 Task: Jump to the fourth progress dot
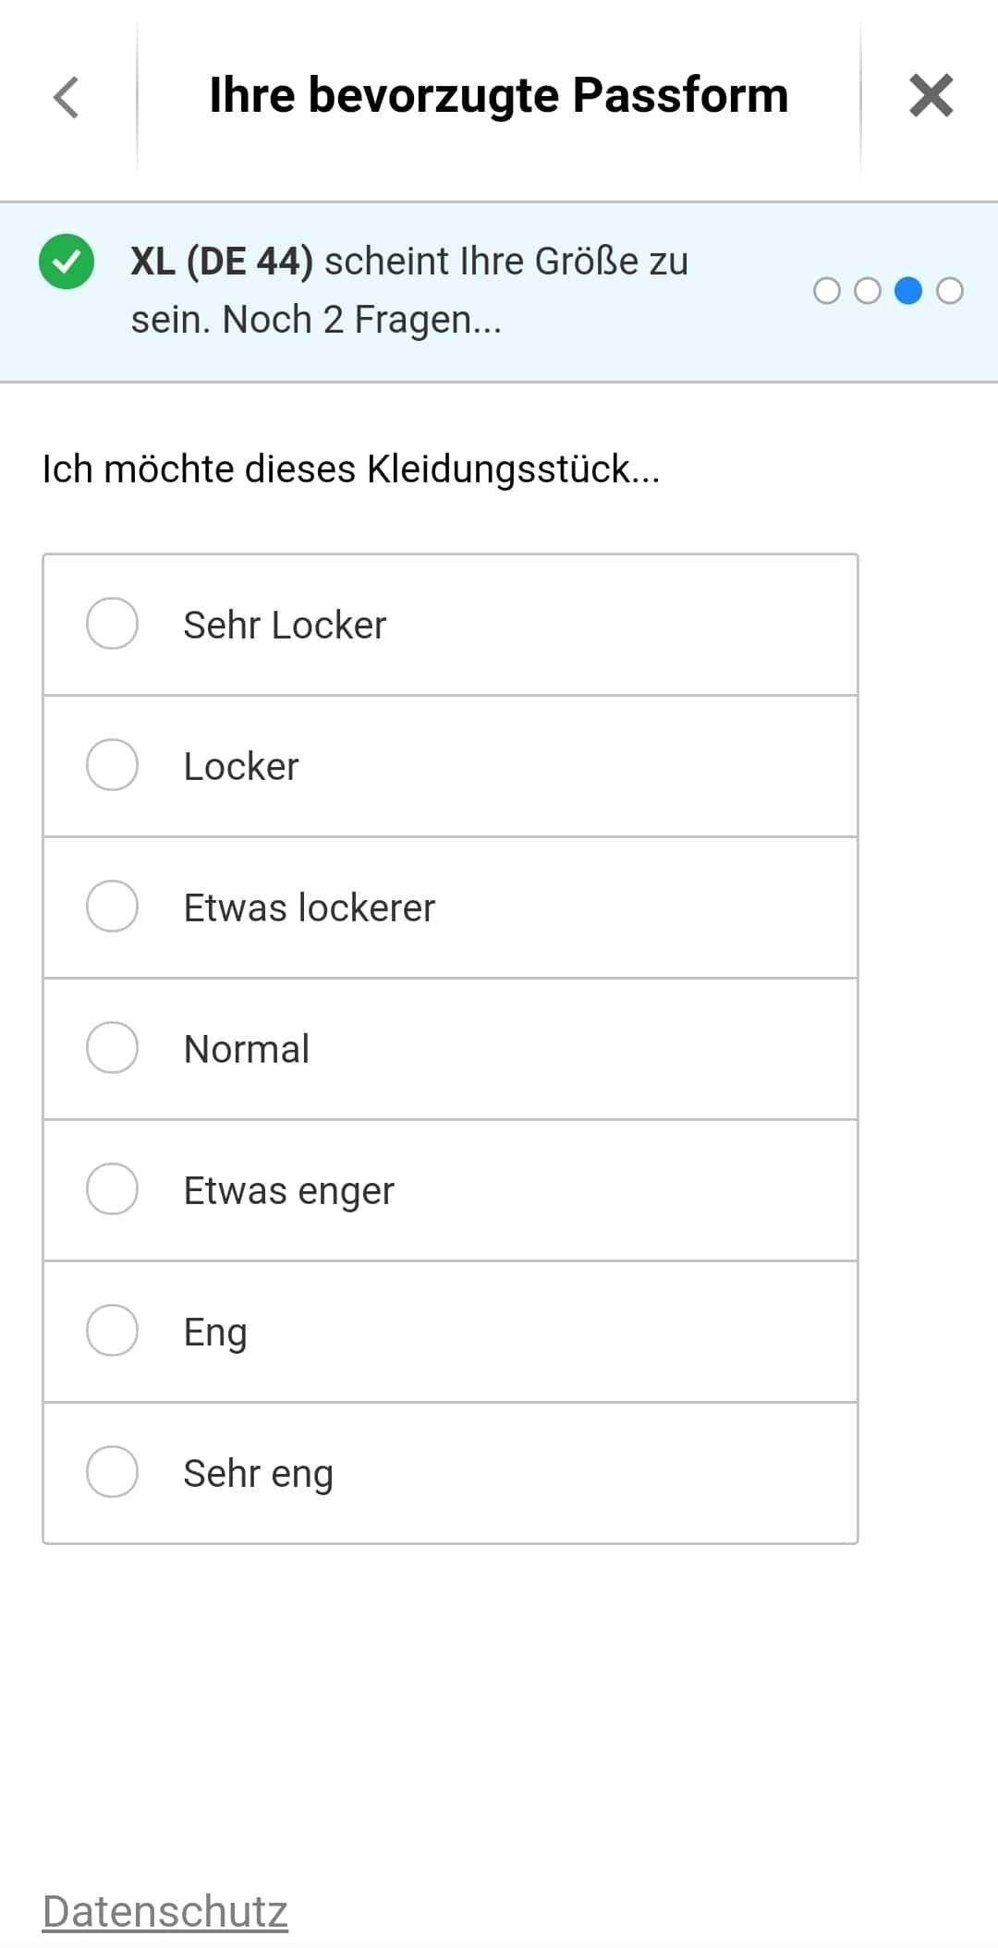950,291
